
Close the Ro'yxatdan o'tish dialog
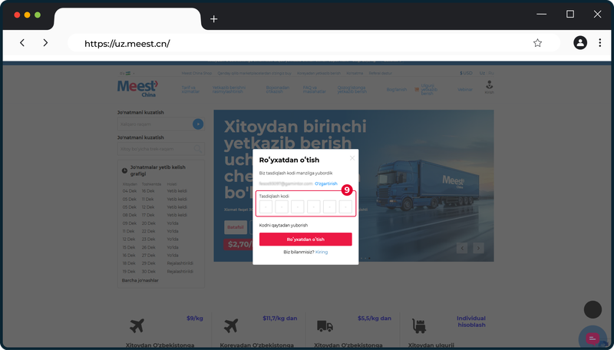[x=352, y=158]
